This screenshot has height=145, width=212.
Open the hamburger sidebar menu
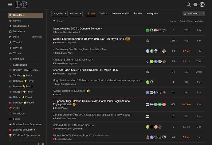(x=10, y=5)
